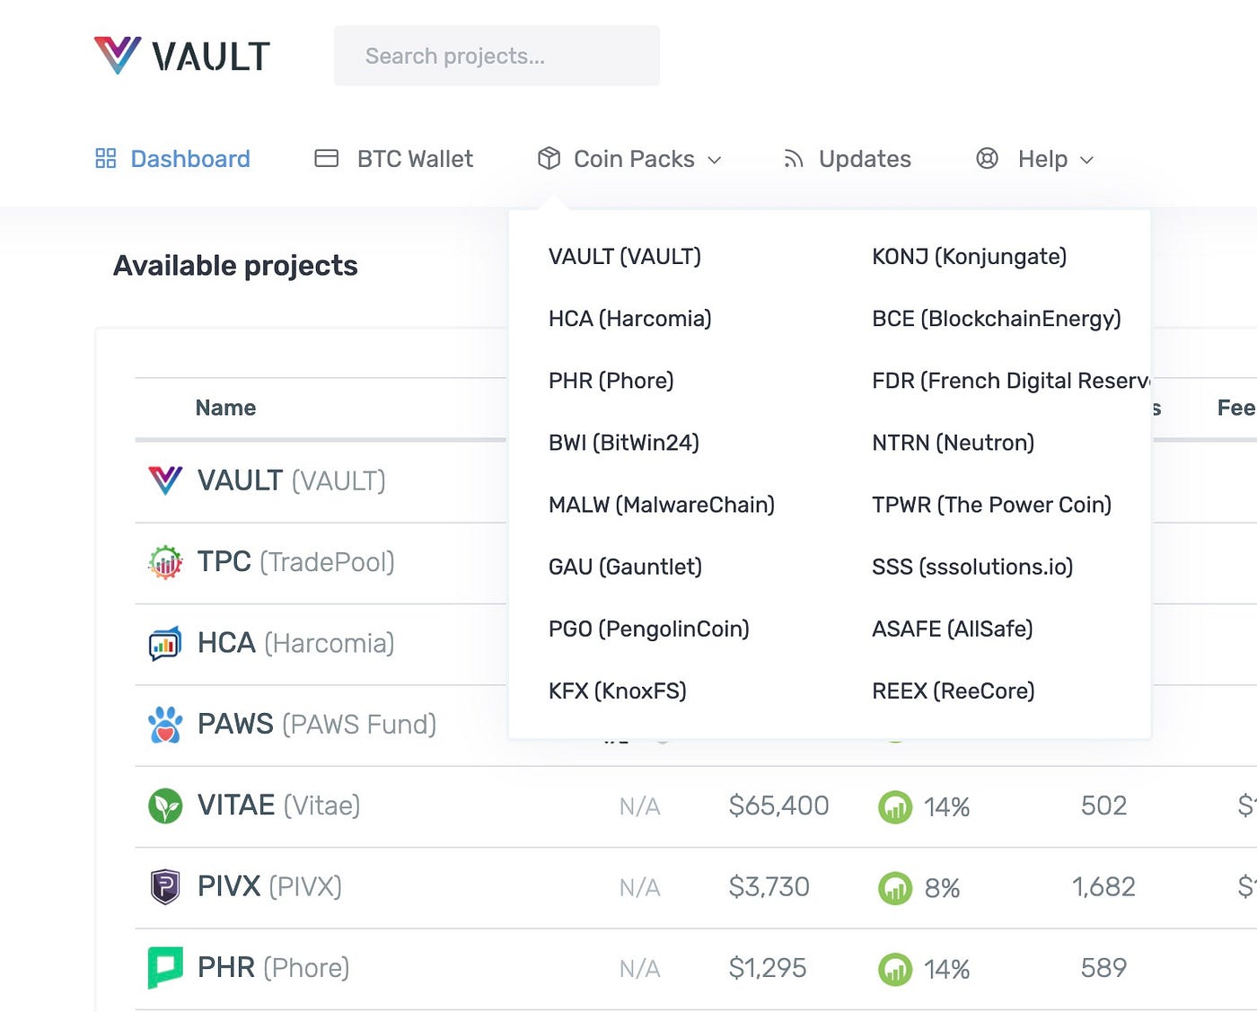Click the Coin Packs box icon
The image size is (1257, 1012).
tap(549, 159)
